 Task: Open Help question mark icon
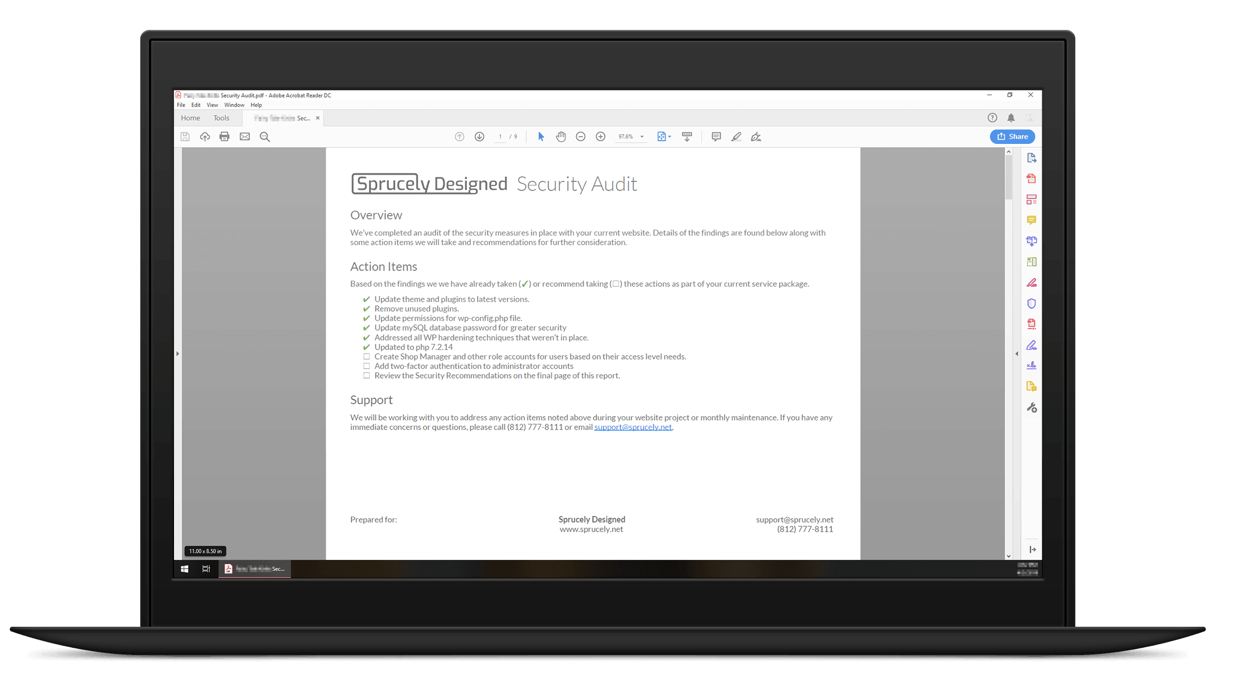992,118
